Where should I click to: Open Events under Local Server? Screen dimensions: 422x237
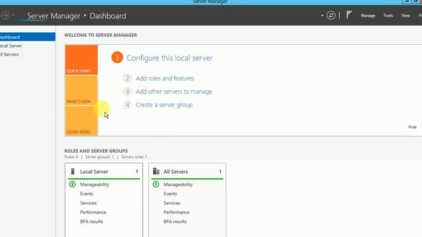click(x=86, y=194)
